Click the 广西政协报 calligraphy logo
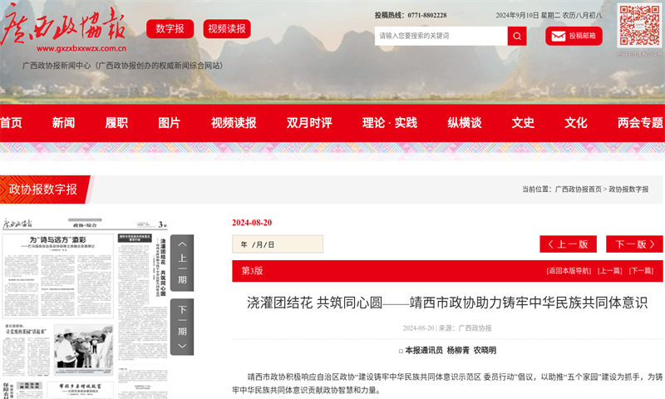 64,25
